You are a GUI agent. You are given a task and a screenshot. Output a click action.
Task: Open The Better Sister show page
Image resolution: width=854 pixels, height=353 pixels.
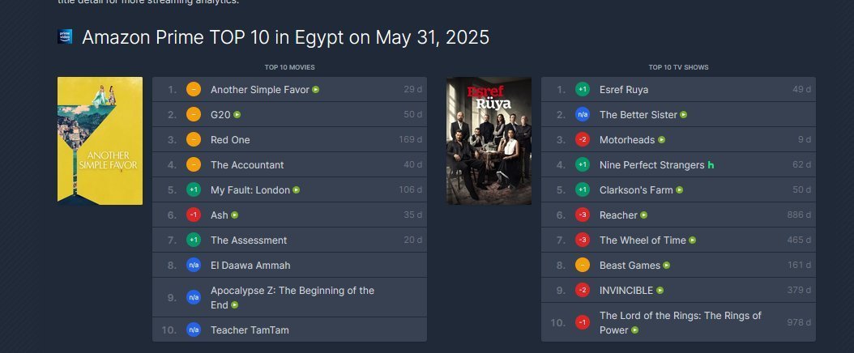click(638, 115)
